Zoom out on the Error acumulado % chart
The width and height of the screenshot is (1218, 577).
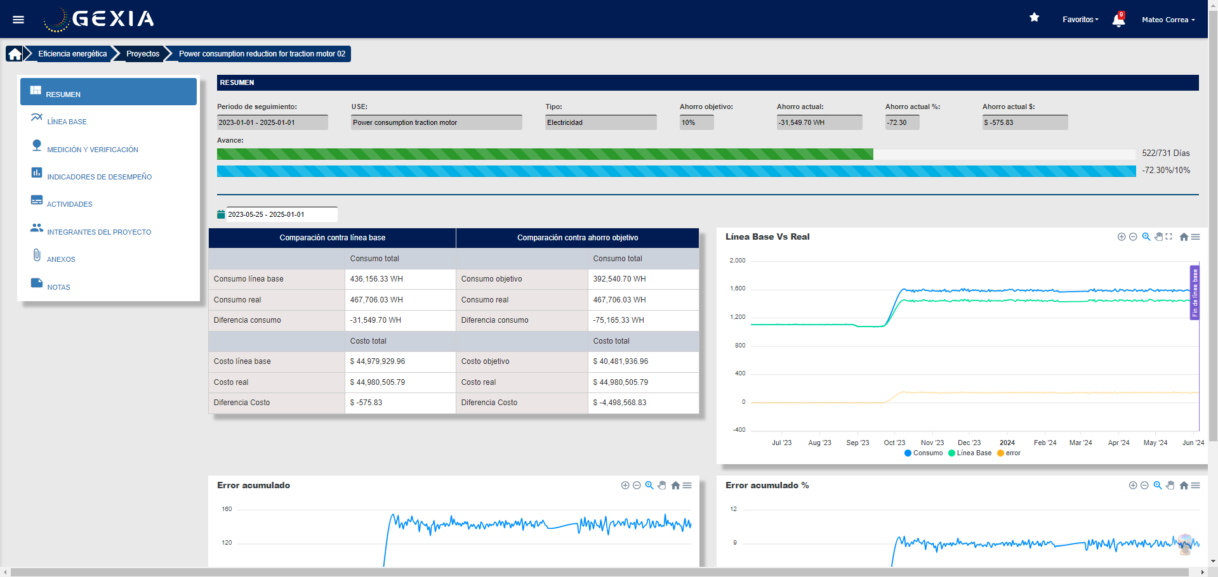(1144, 486)
